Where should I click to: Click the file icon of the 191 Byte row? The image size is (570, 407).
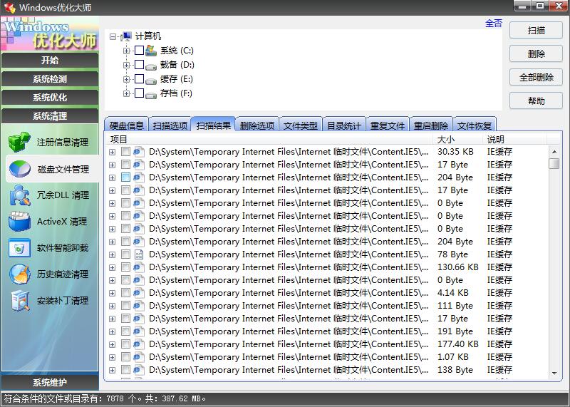tap(138, 331)
